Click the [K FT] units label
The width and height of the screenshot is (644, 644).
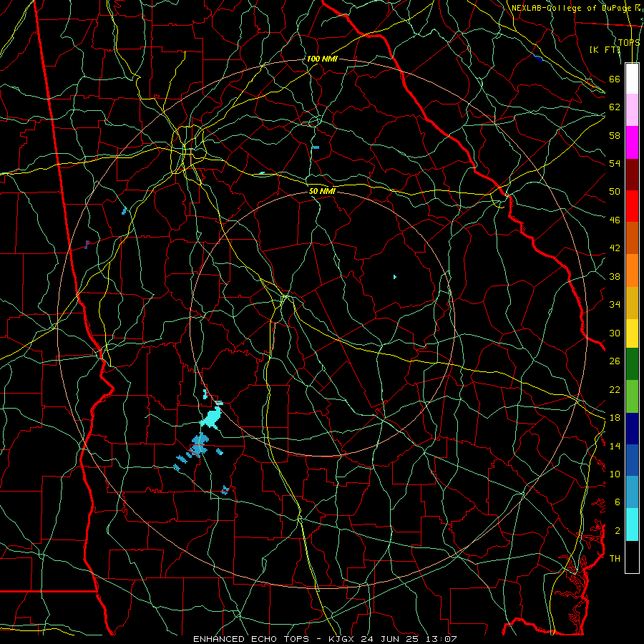coord(605,49)
